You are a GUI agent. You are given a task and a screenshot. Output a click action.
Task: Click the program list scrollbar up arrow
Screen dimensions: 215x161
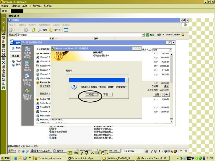tap(171, 54)
